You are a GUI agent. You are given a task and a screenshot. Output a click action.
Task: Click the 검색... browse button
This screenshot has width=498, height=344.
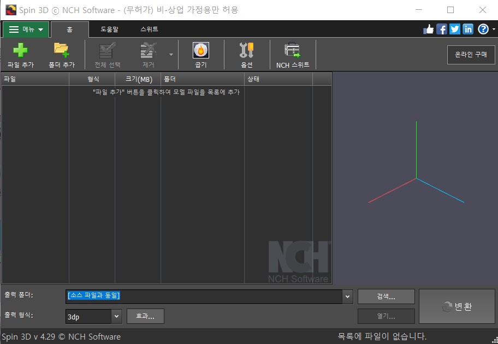[x=386, y=296]
